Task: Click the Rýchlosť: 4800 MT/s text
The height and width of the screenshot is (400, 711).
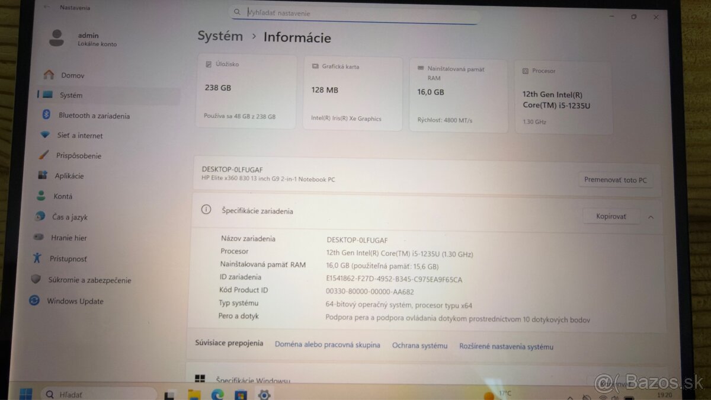Action: click(x=445, y=120)
